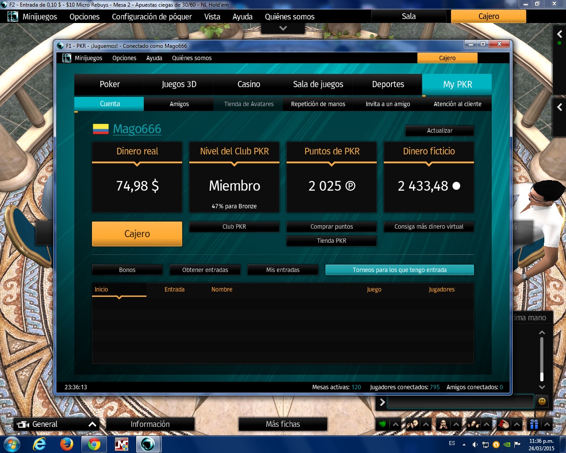Click the hands-over-mouth emote icon
The image size is (566, 453).
pyautogui.click(x=443, y=424)
